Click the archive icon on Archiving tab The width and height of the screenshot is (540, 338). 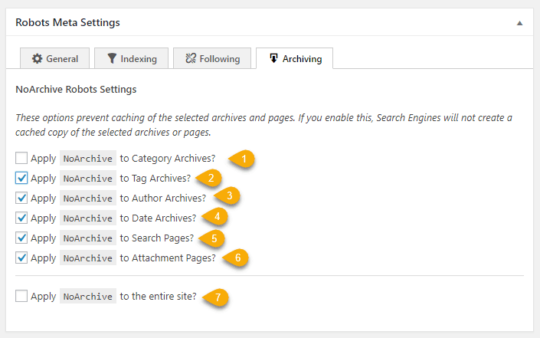pyautogui.click(x=273, y=58)
